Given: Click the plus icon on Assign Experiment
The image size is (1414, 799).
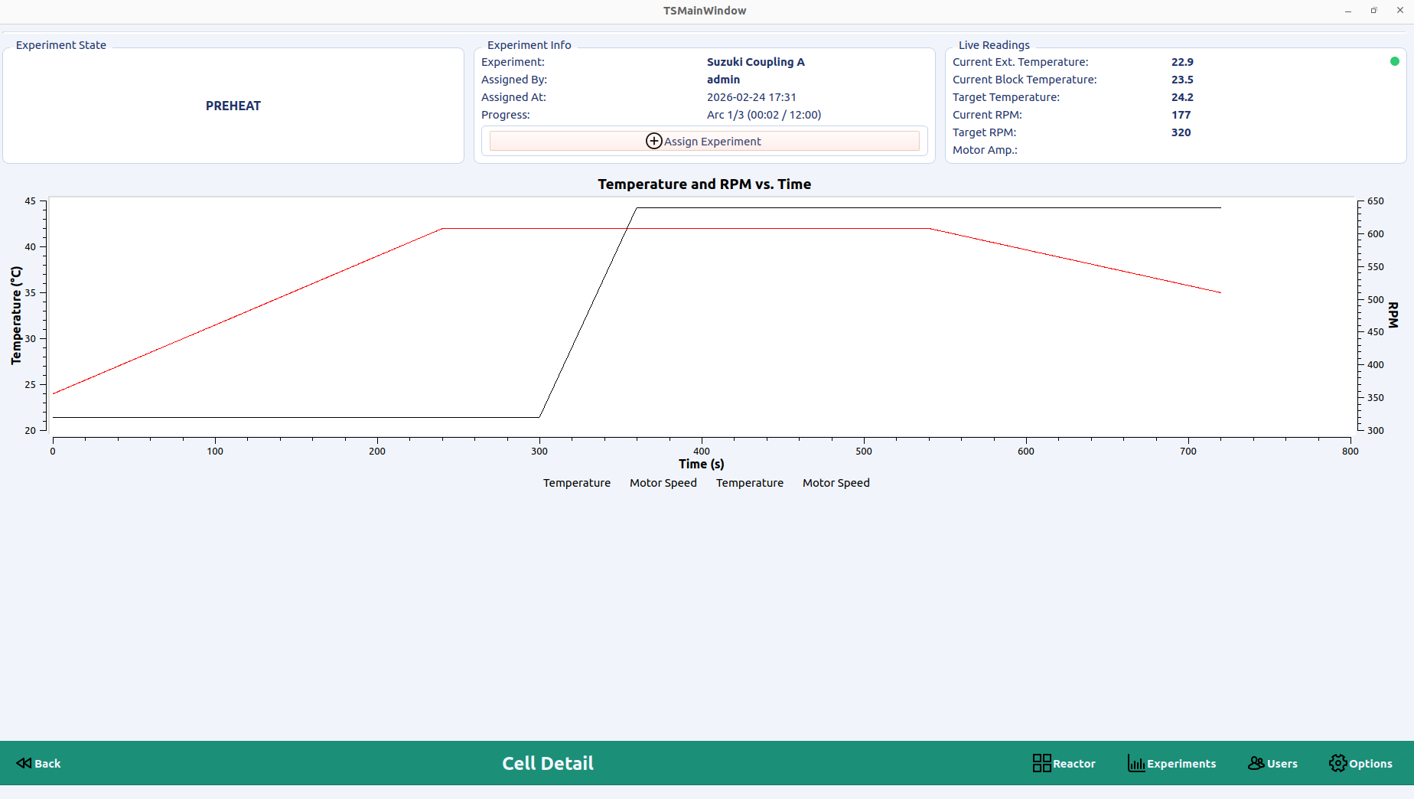Looking at the screenshot, I should [x=653, y=141].
